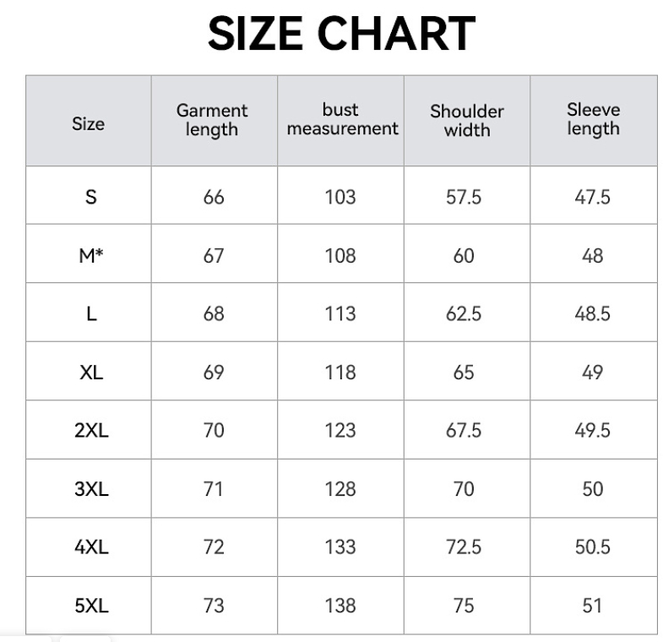Select the 3XL size row label
This screenshot has height=642, width=663.
click(x=91, y=488)
